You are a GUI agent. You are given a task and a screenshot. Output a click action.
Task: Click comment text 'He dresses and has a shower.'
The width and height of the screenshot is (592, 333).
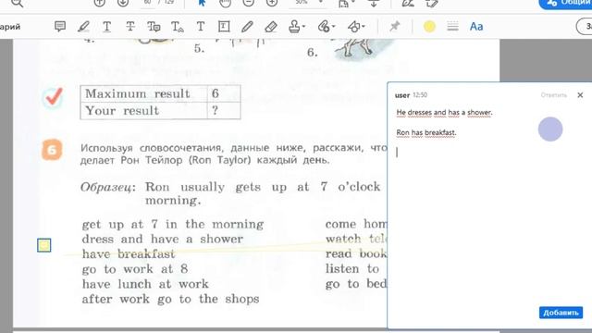444,113
